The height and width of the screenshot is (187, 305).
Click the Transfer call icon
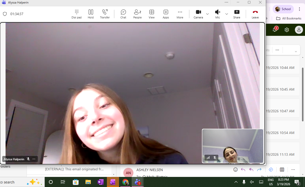105,14
